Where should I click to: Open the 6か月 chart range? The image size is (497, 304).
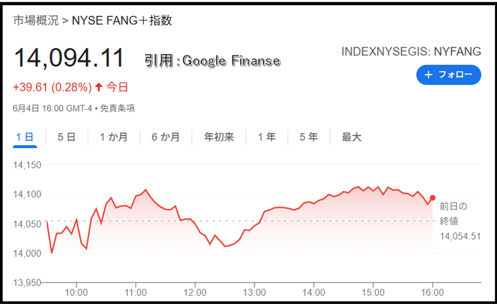coord(165,137)
